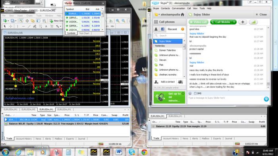Viewport: 278px width, 156px height.
Task: Expand the New Chart dropdown arrow
Action: [x=8, y=21]
